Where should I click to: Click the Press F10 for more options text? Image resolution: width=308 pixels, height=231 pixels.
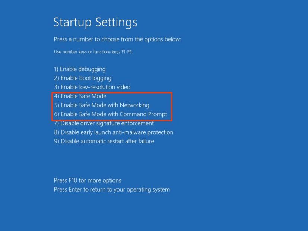tap(87, 180)
